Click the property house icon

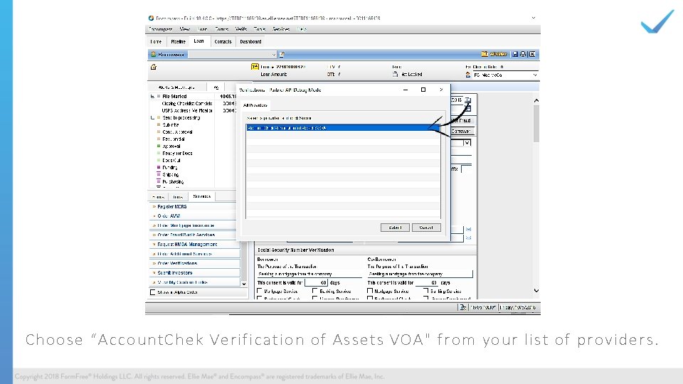[x=154, y=67]
